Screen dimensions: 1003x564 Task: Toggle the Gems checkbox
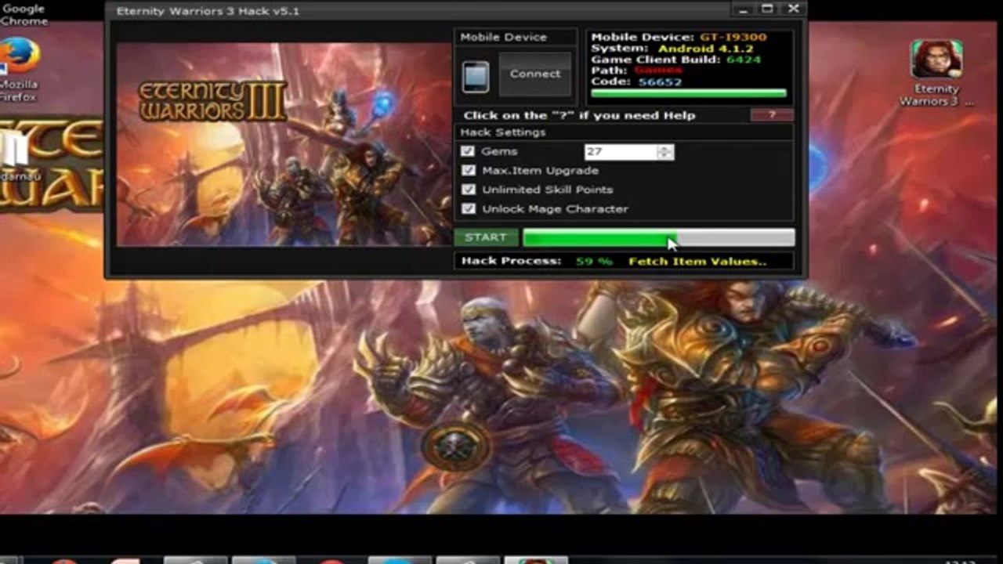pos(469,151)
